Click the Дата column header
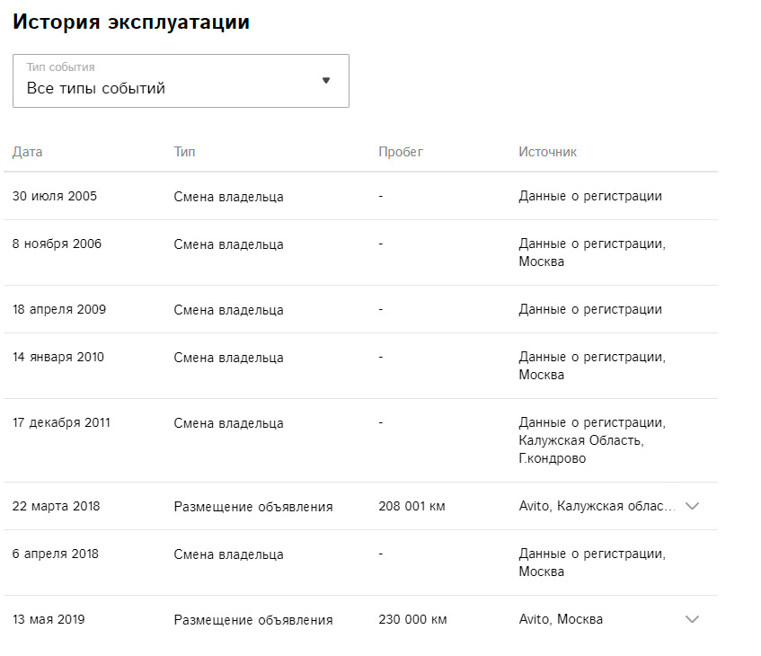The image size is (761, 656). 27,152
